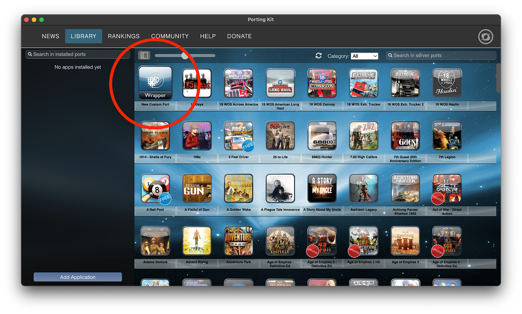Open the DONATE tab
Screen dimensions: 522x314
point(239,36)
